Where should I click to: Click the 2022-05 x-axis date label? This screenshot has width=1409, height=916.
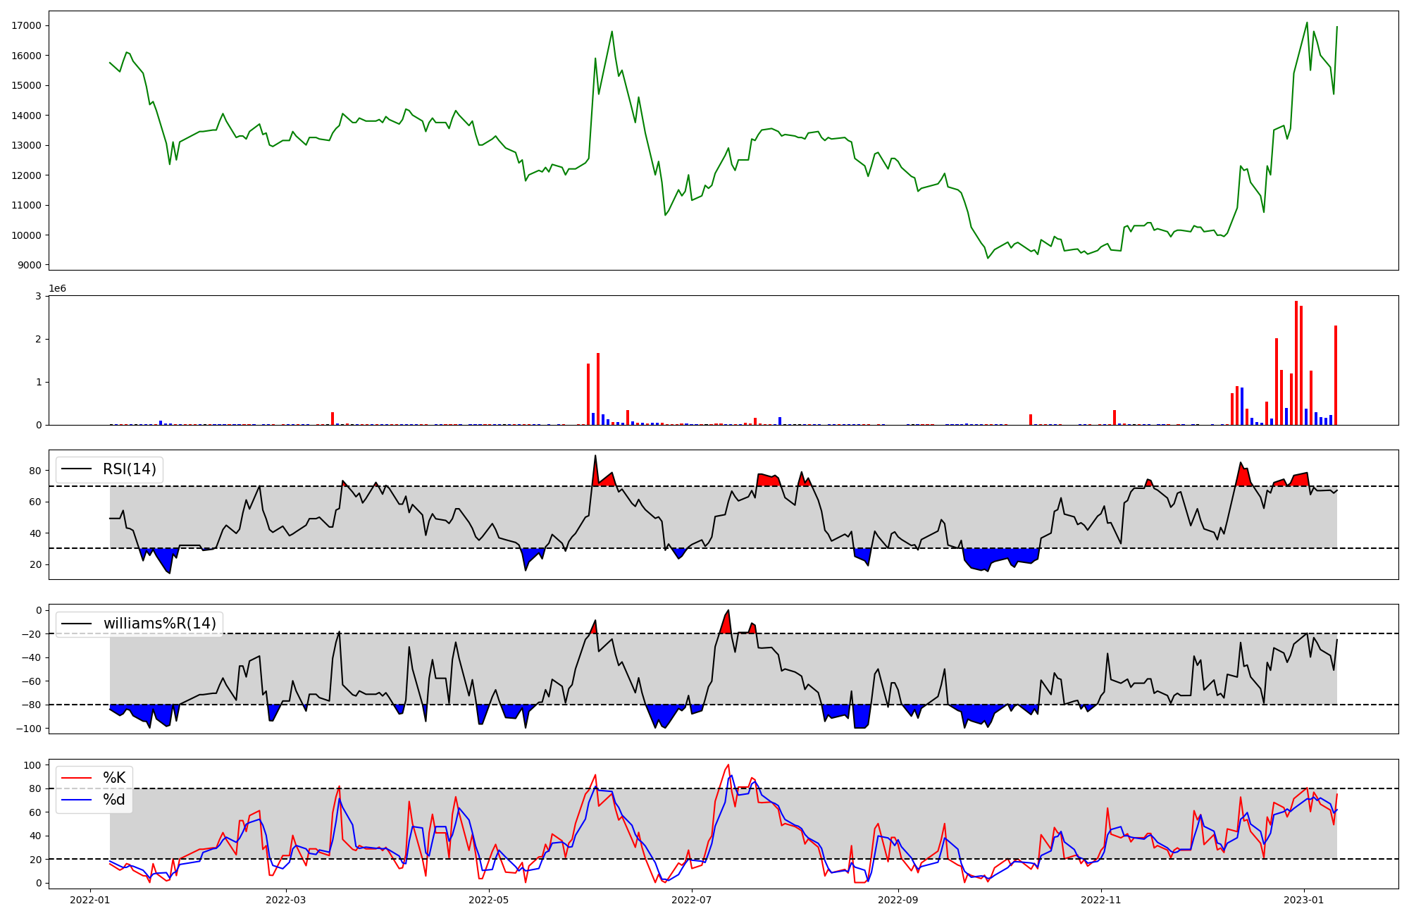(488, 900)
